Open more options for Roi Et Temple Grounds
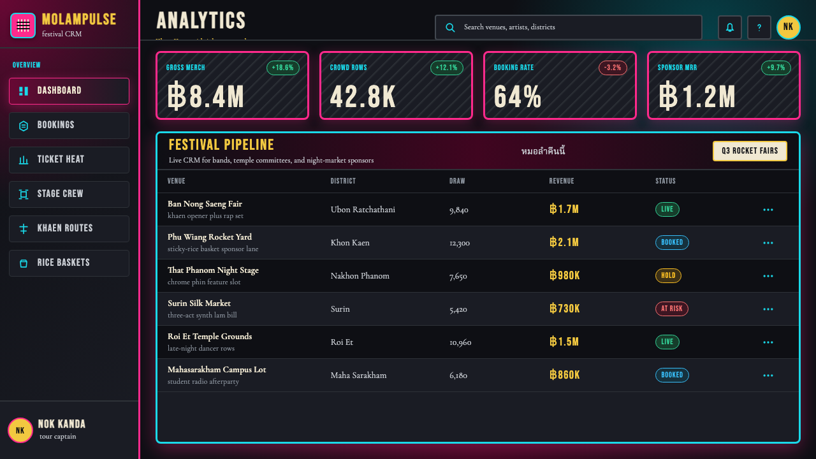 pos(768,342)
